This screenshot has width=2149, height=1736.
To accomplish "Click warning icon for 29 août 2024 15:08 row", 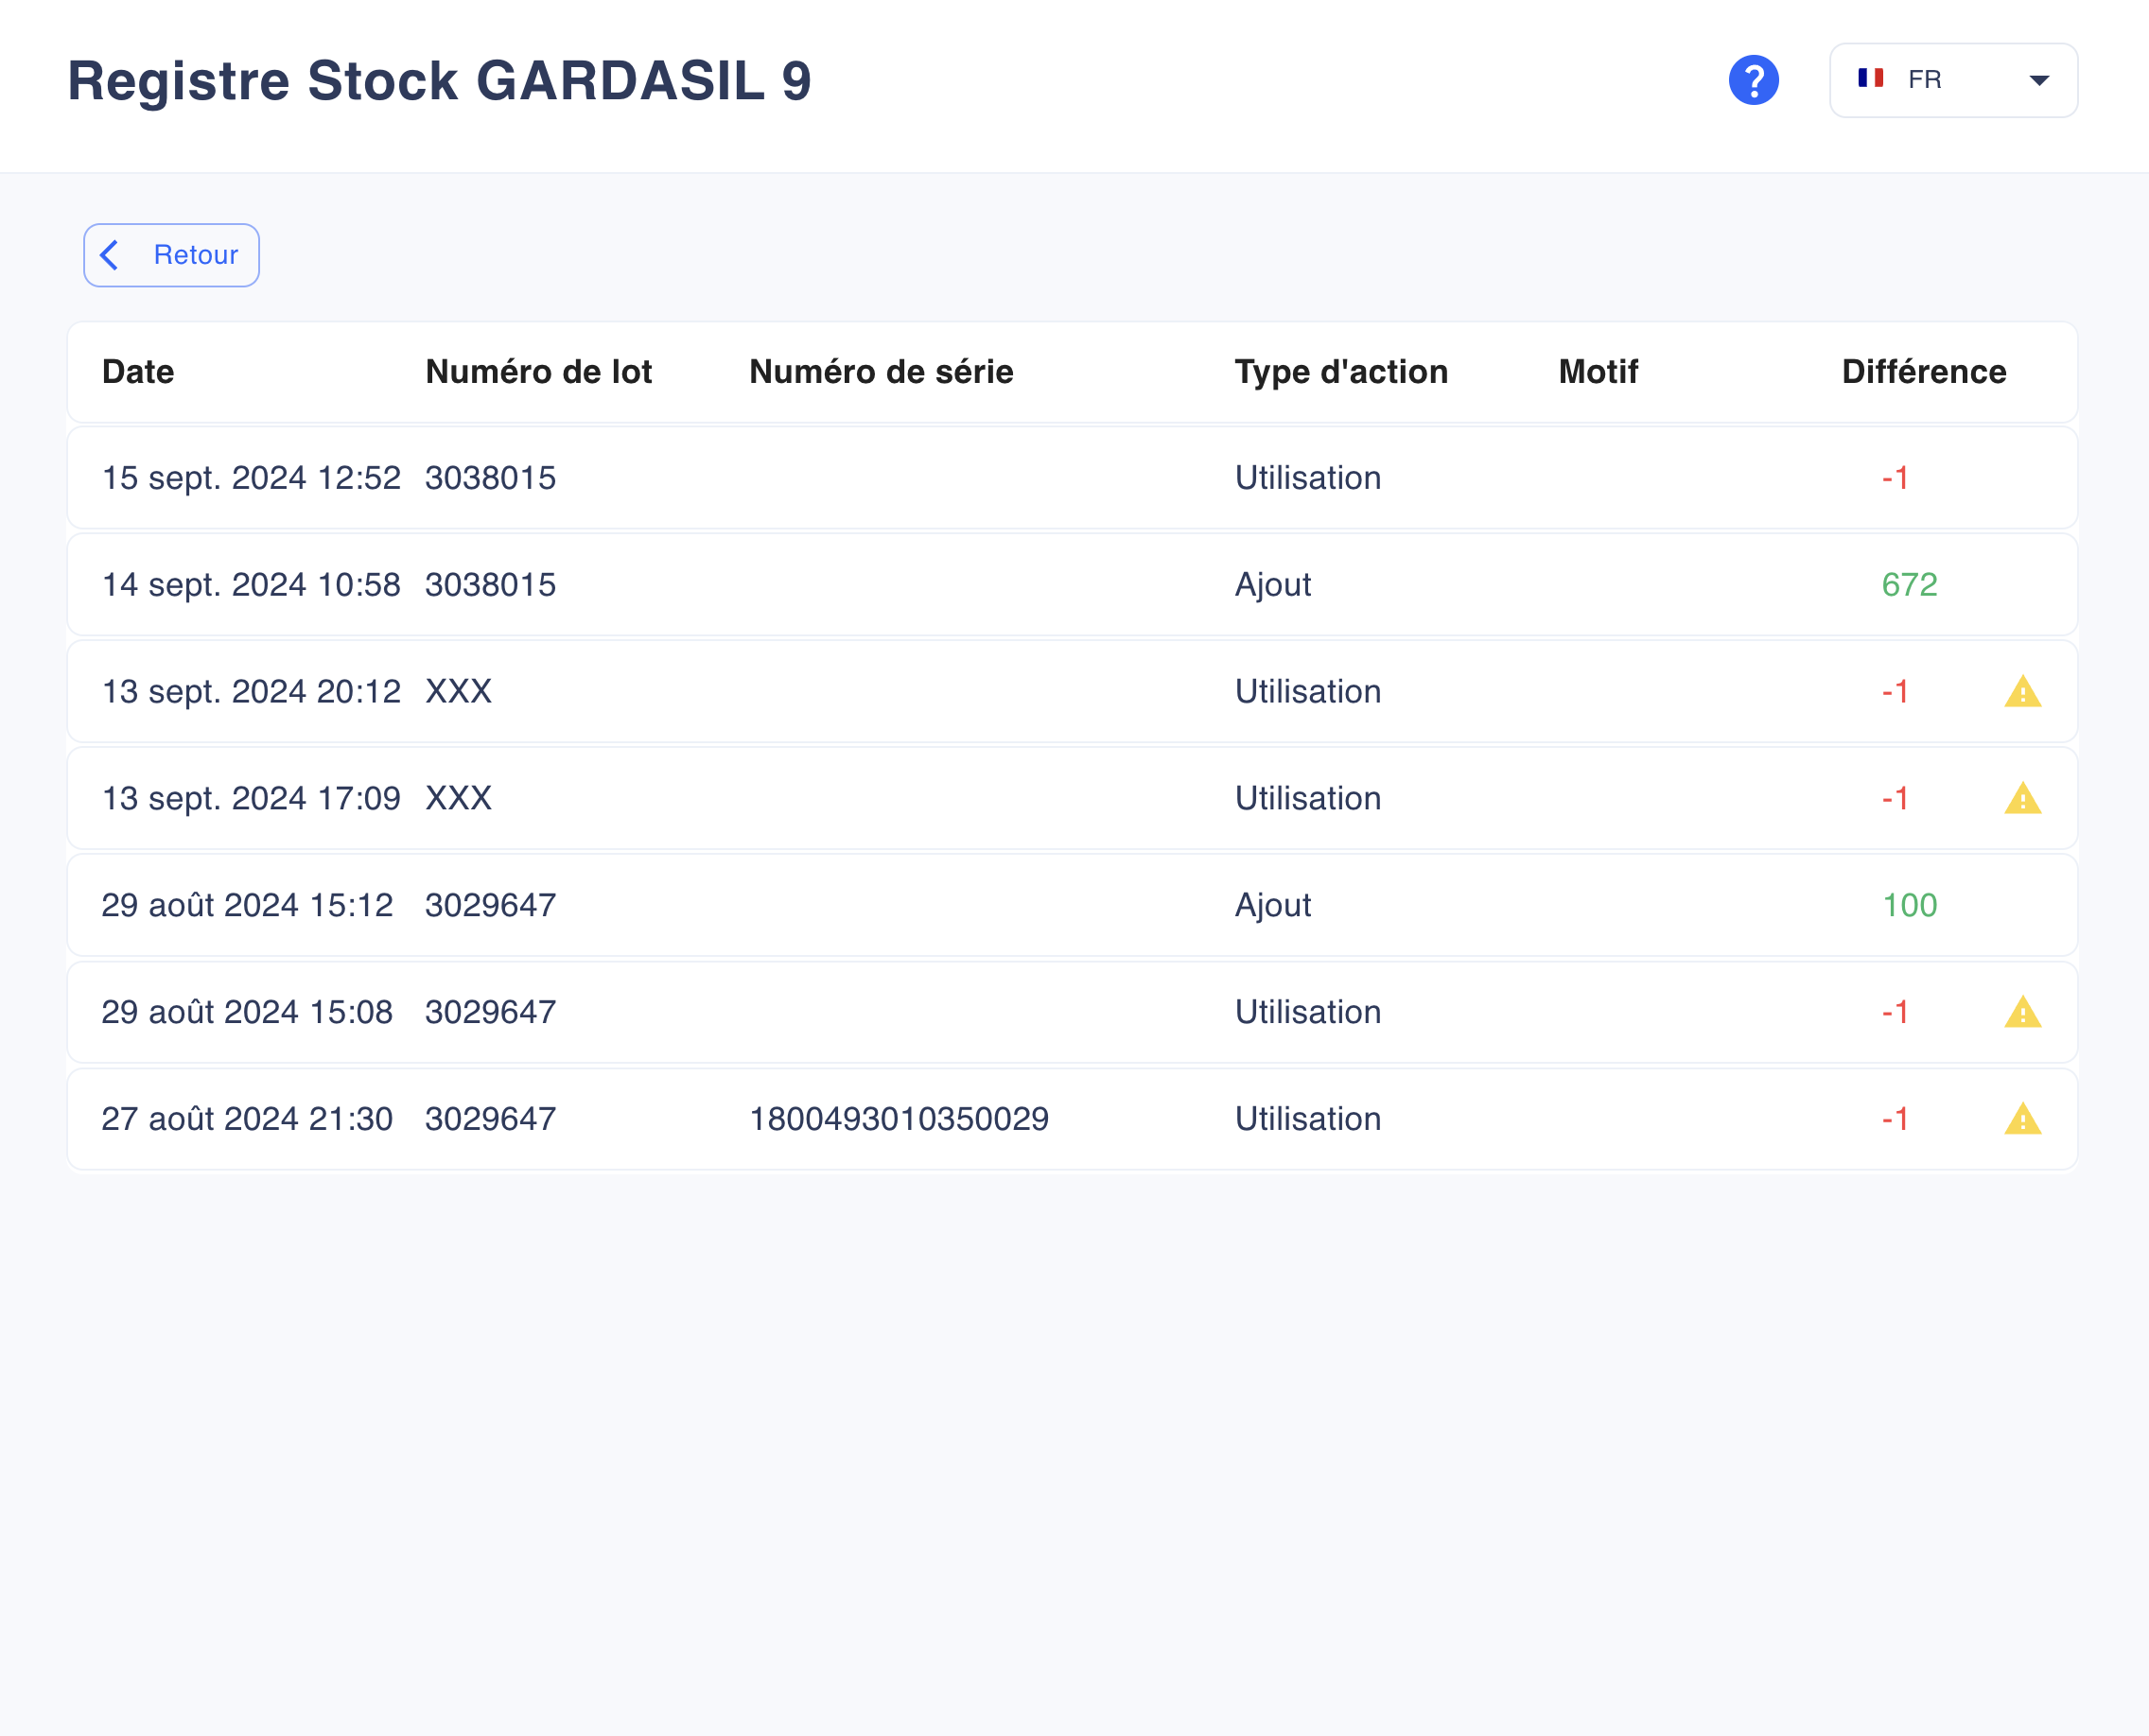I will tap(2022, 1012).
